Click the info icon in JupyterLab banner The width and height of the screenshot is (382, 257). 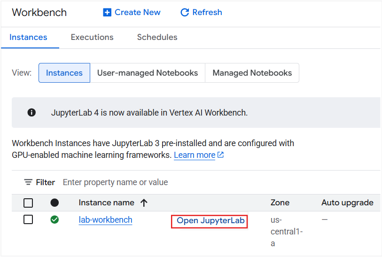click(31, 113)
